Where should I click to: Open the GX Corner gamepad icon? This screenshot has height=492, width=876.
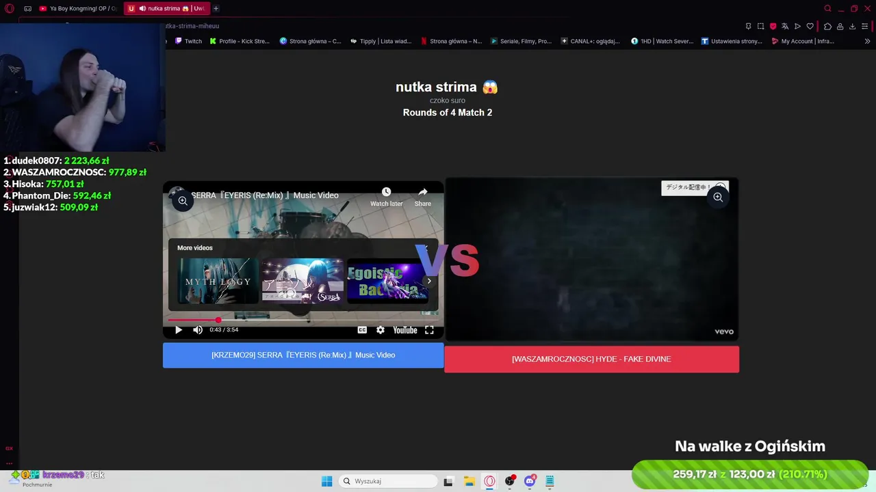[27, 9]
